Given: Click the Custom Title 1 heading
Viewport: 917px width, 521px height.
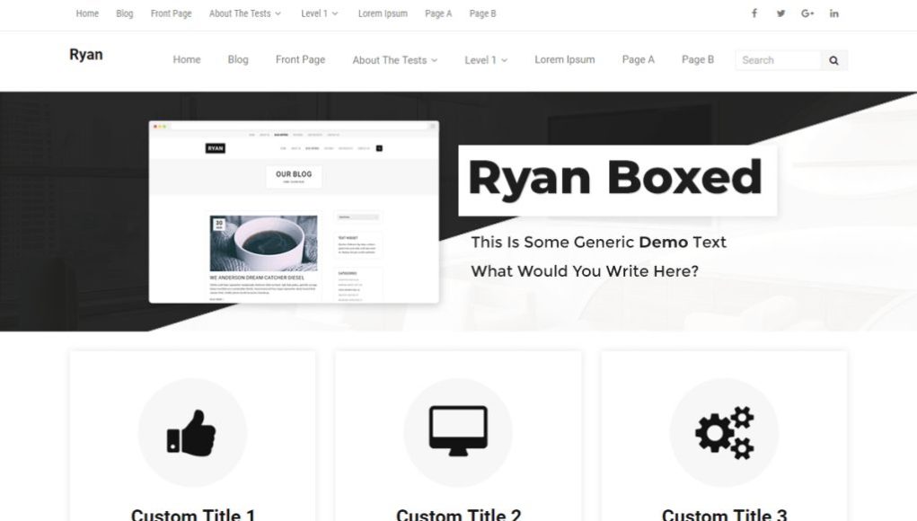Looking at the screenshot, I should 193,515.
